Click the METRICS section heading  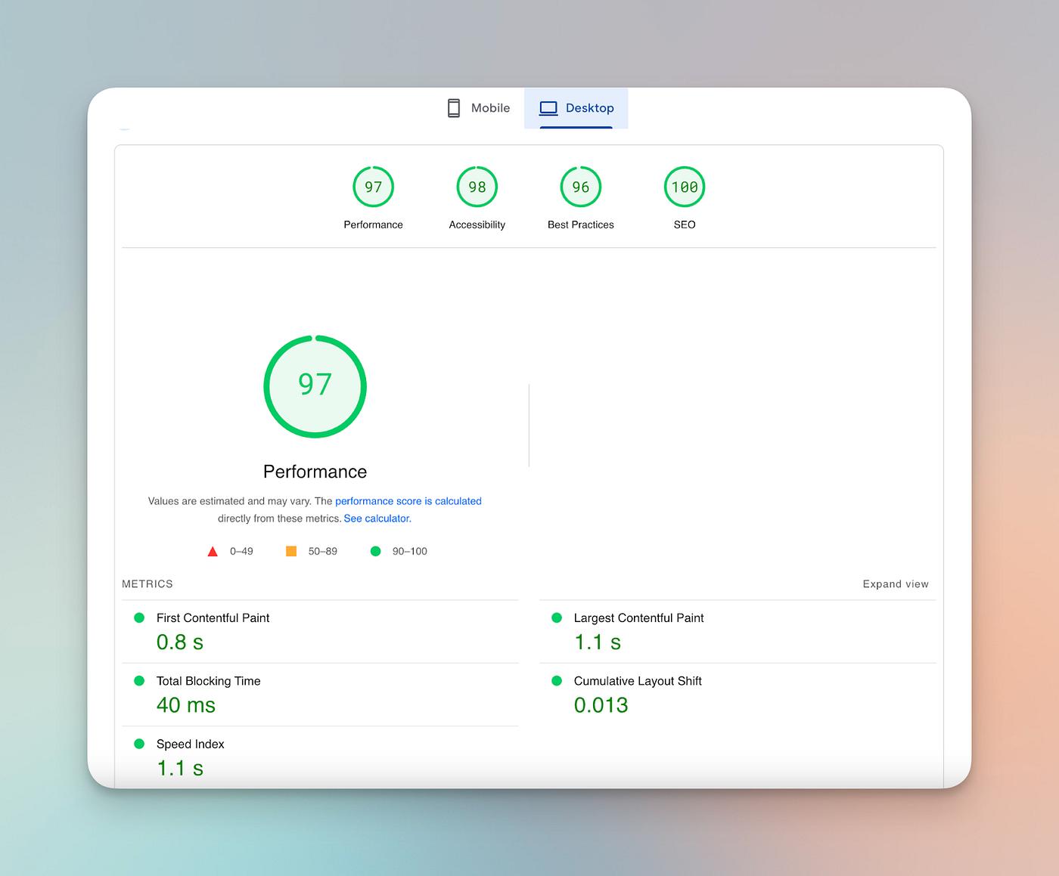tap(148, 584)
